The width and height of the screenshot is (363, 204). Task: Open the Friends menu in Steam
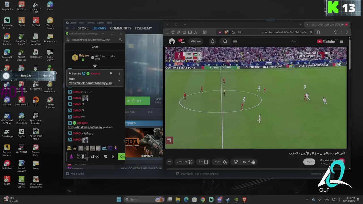pyautogui.click(x=91, y=23)
